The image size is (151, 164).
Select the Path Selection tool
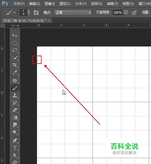click(x=15, y=155)
